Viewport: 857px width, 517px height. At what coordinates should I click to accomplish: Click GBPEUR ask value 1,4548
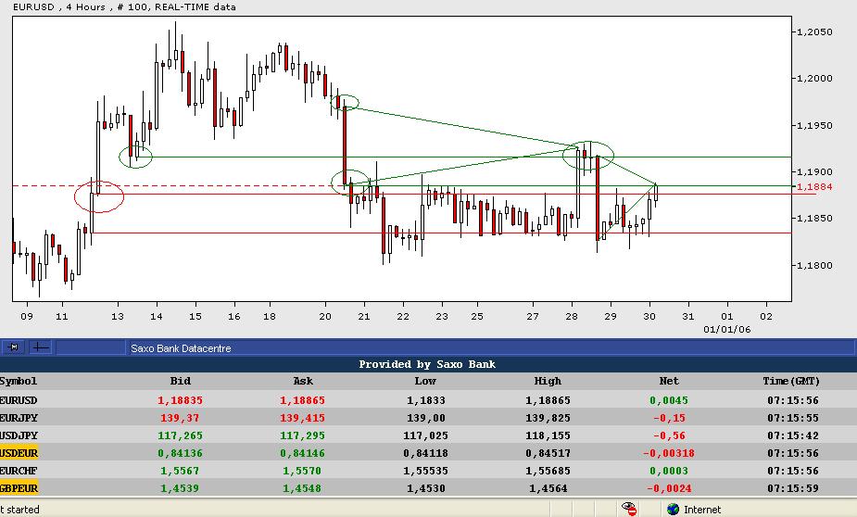tap(302, 488)
